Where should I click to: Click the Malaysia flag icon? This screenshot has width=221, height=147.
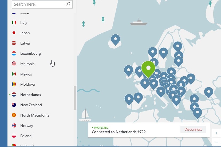(x=14, y=64)
